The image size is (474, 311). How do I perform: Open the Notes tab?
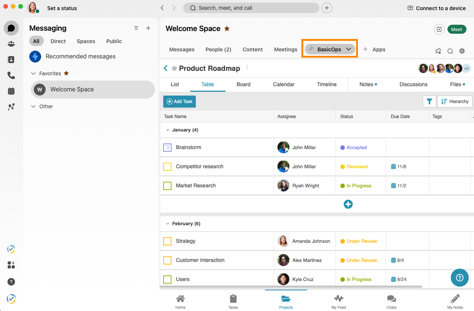(x=368, y=84)
